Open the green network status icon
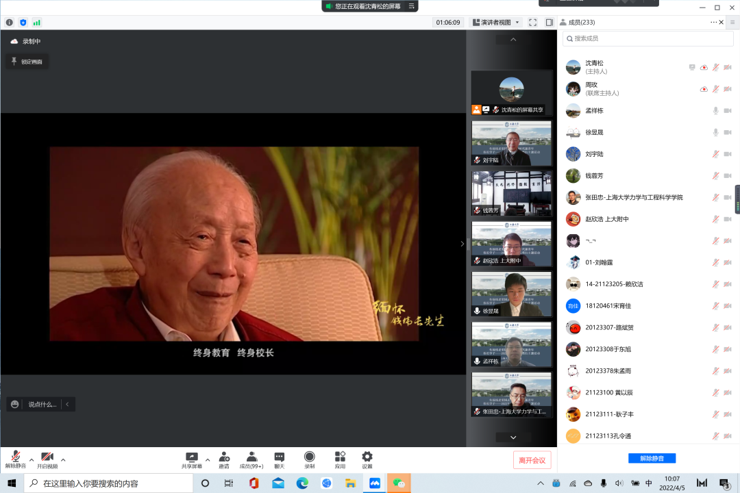The height and width of the screenshot is (493, 740). coord(37,22)
